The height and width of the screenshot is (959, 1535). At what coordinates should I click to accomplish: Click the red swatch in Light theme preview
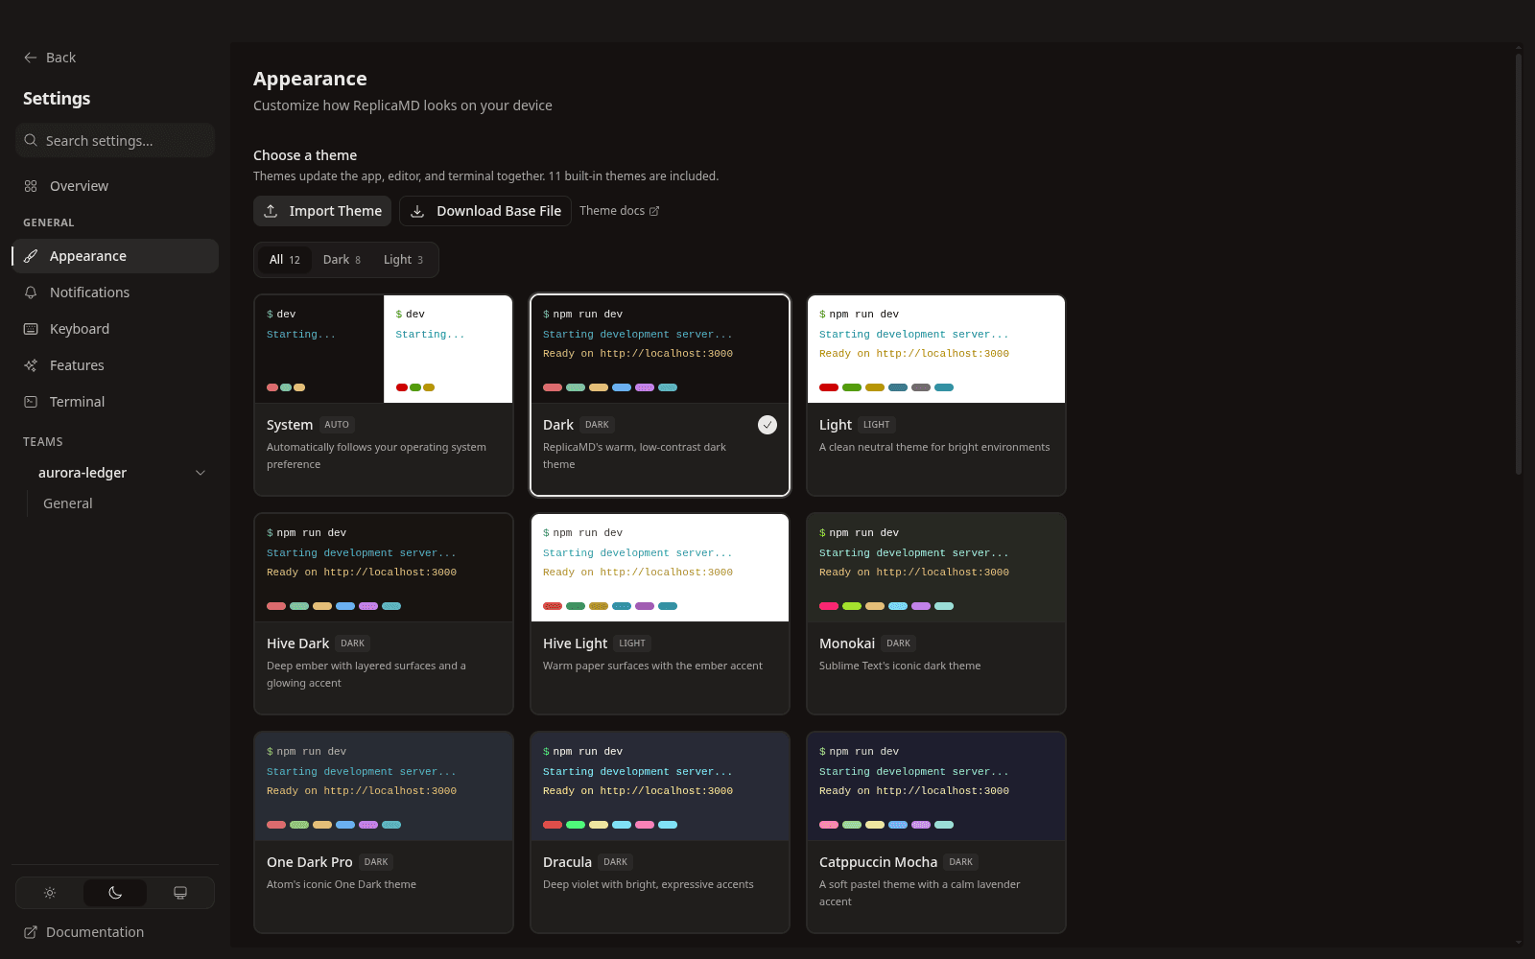pos(829,387)
